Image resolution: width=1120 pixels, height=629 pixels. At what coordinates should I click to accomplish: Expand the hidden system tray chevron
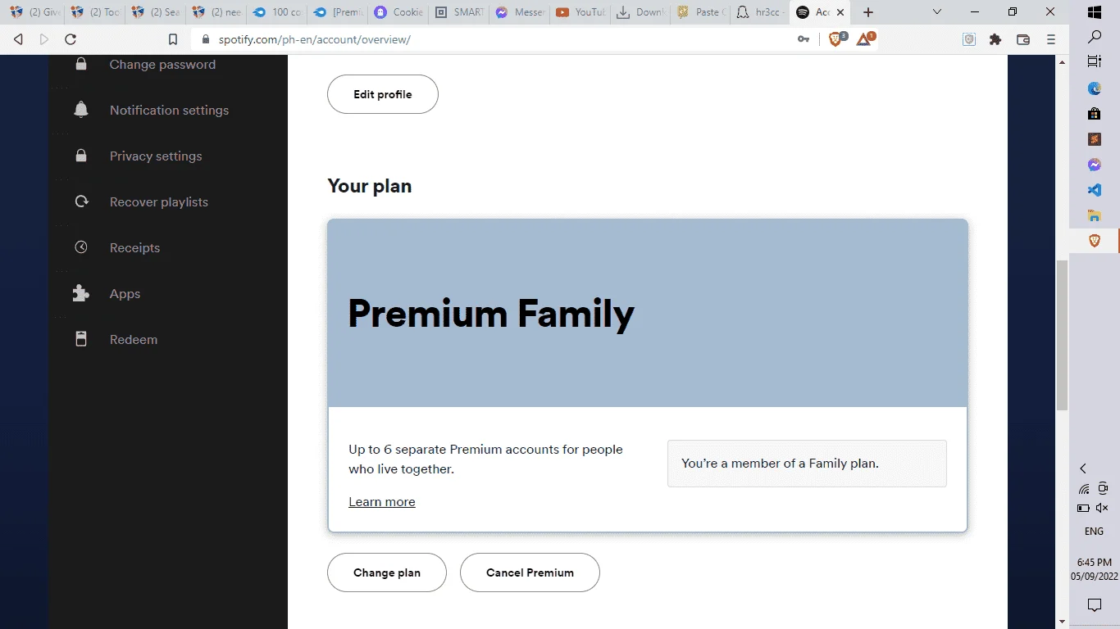(1083, 468)
